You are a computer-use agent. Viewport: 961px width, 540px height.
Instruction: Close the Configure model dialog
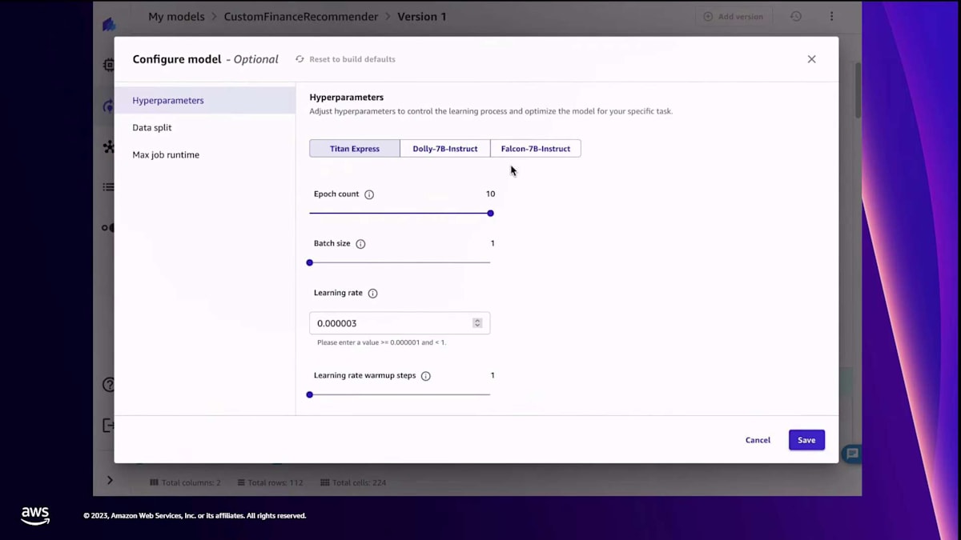pos(811,59)
